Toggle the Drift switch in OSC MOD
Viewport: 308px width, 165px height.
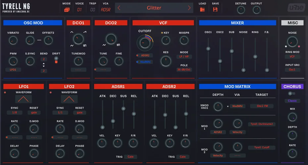(x=56, y=60)
